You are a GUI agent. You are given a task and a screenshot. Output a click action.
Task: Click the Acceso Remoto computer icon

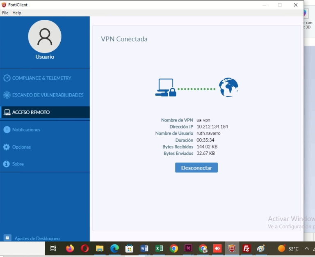coord(7,112)
